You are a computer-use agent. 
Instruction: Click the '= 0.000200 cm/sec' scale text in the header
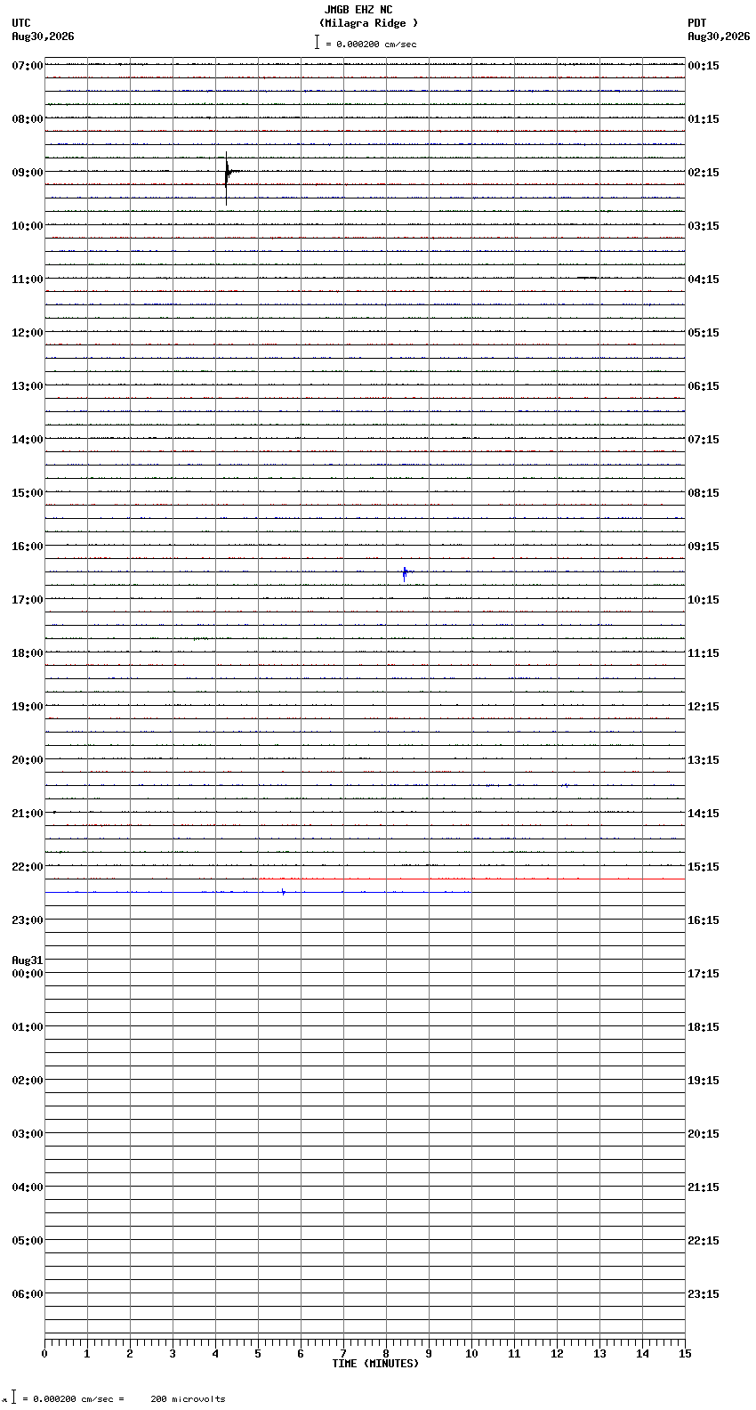[x=371, y=44]
